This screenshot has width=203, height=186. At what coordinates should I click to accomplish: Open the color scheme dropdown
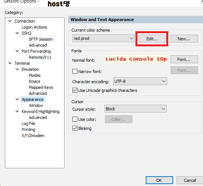coord(103,38)
